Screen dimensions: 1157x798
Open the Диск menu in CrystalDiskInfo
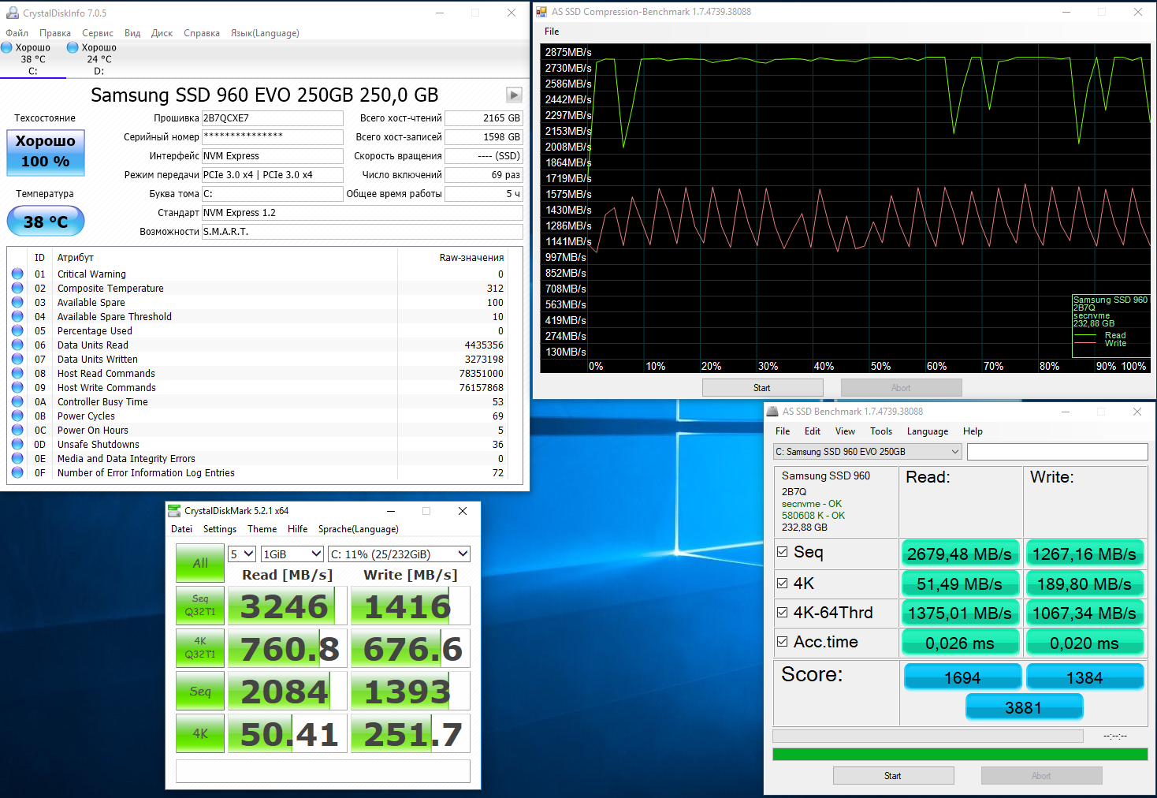(162, 33)
